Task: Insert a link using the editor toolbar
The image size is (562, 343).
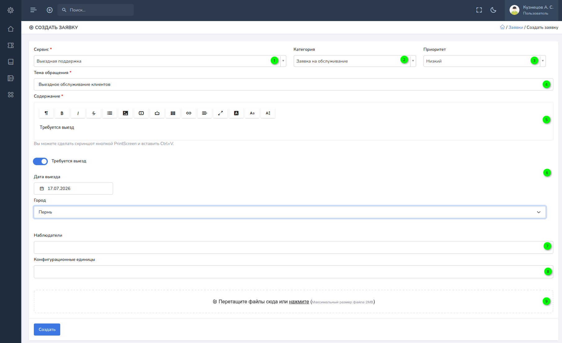Action: tap(189, 113)
